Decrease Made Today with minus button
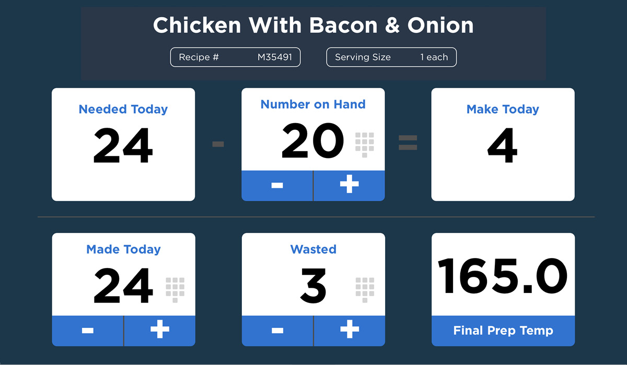The height and width of the screenshot is (365, 627). point(88,331)
